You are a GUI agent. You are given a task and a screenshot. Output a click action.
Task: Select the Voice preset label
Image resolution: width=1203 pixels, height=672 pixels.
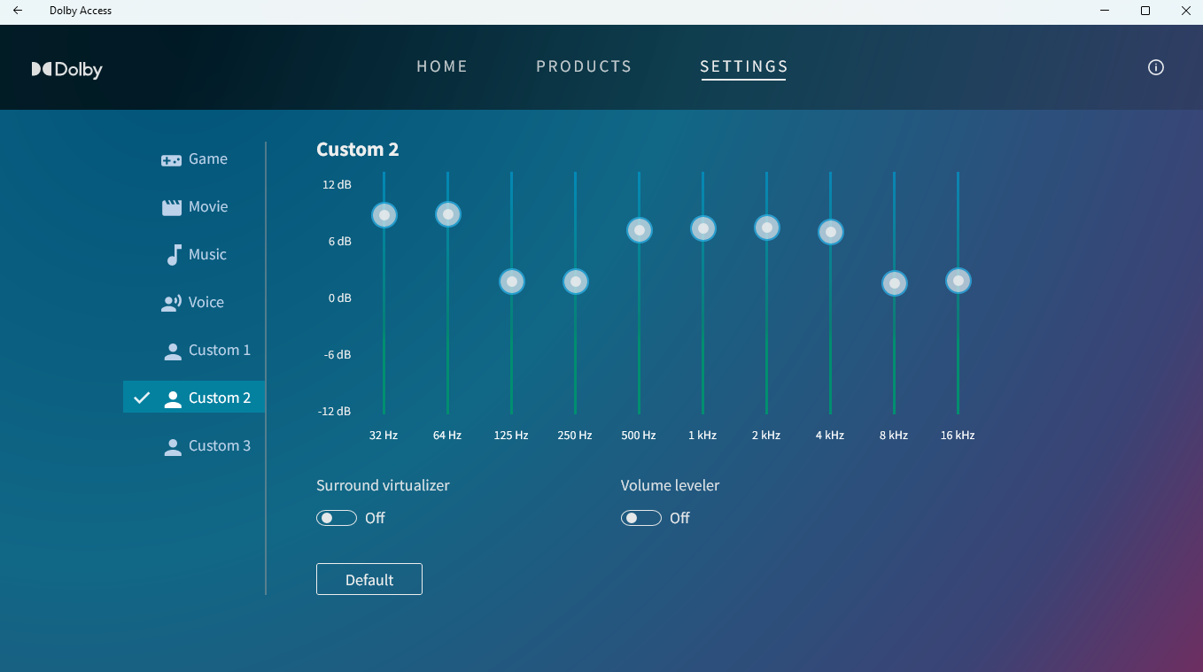(x=206, y=303)
